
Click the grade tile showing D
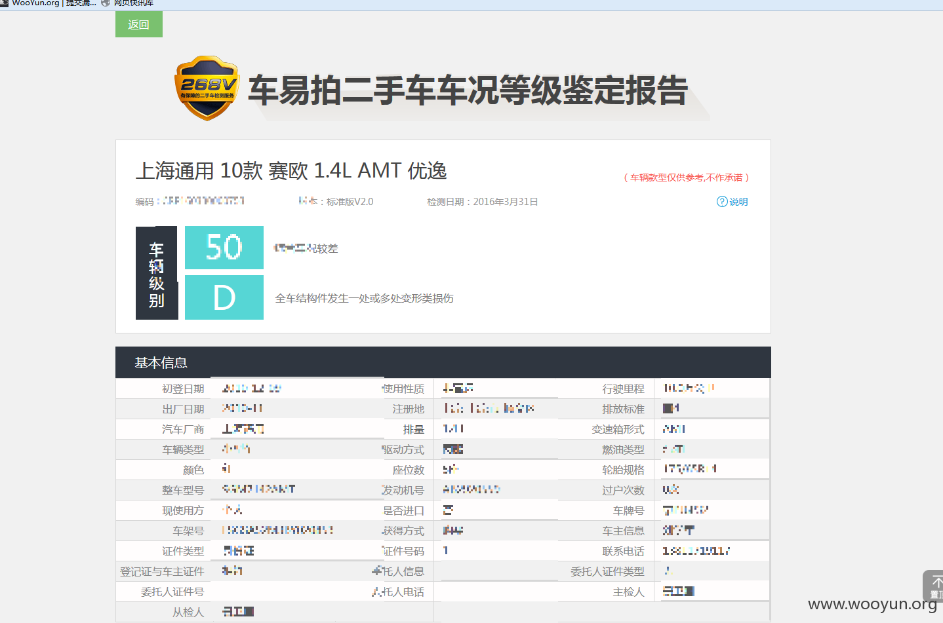tap(224, 297)
